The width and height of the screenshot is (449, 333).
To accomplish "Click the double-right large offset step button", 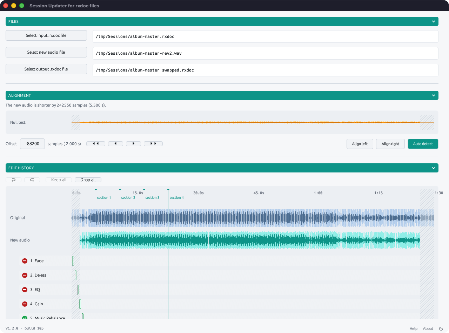I will click(153, 144).
